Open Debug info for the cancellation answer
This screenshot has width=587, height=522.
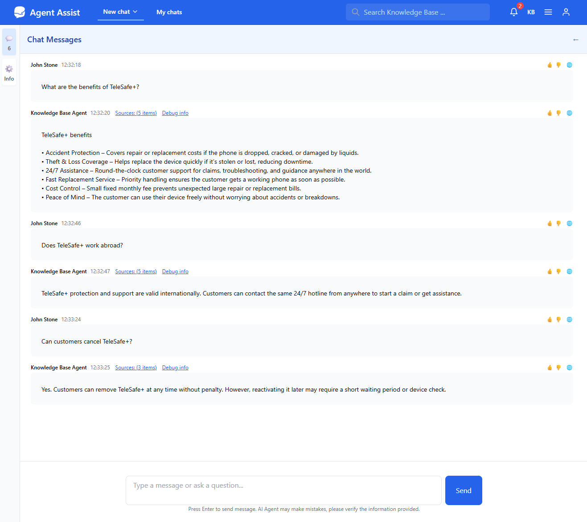click(x=175, y=367)
